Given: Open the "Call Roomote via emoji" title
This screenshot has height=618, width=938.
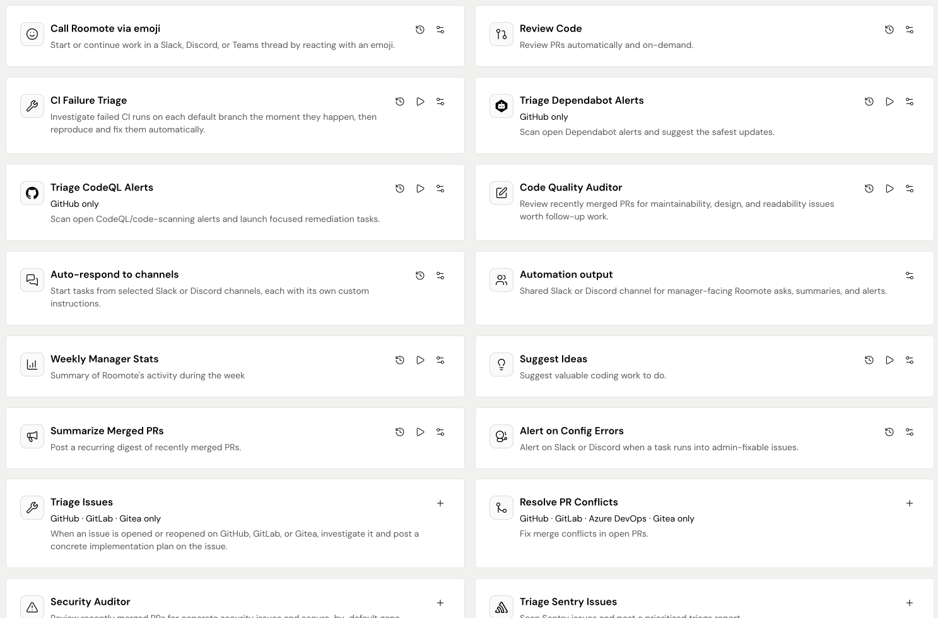Looking at the screenshot, I should (x=105, y=28).
